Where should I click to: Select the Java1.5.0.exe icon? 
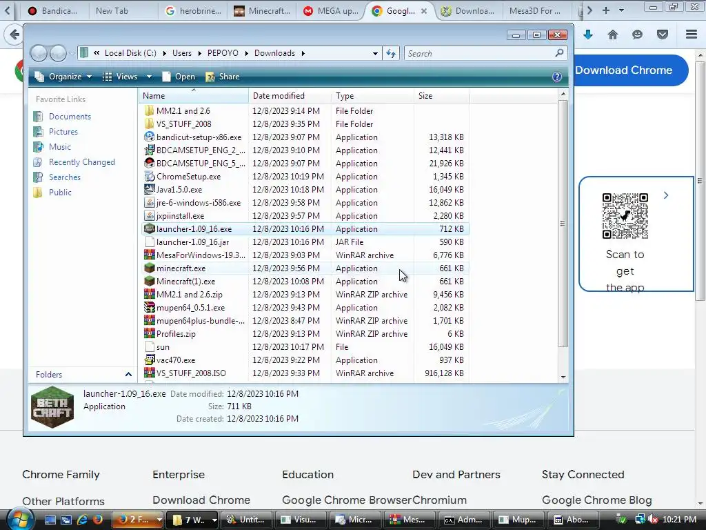tap(150, 189)
